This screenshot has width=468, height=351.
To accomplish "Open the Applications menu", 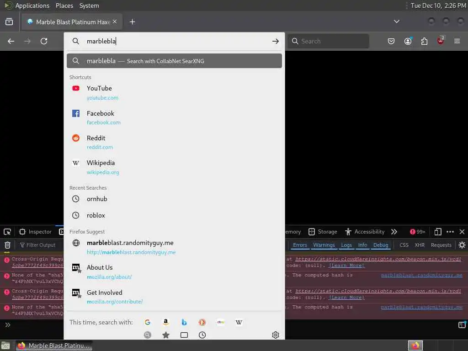I will (x=32, y=5).
